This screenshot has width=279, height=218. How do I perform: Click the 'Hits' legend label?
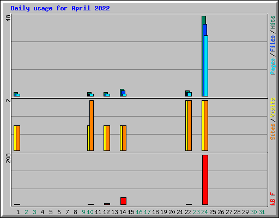[273, 22]
